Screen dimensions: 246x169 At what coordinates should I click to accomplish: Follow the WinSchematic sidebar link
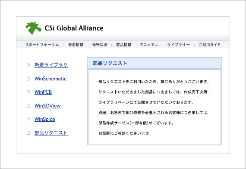click(50, 79)
